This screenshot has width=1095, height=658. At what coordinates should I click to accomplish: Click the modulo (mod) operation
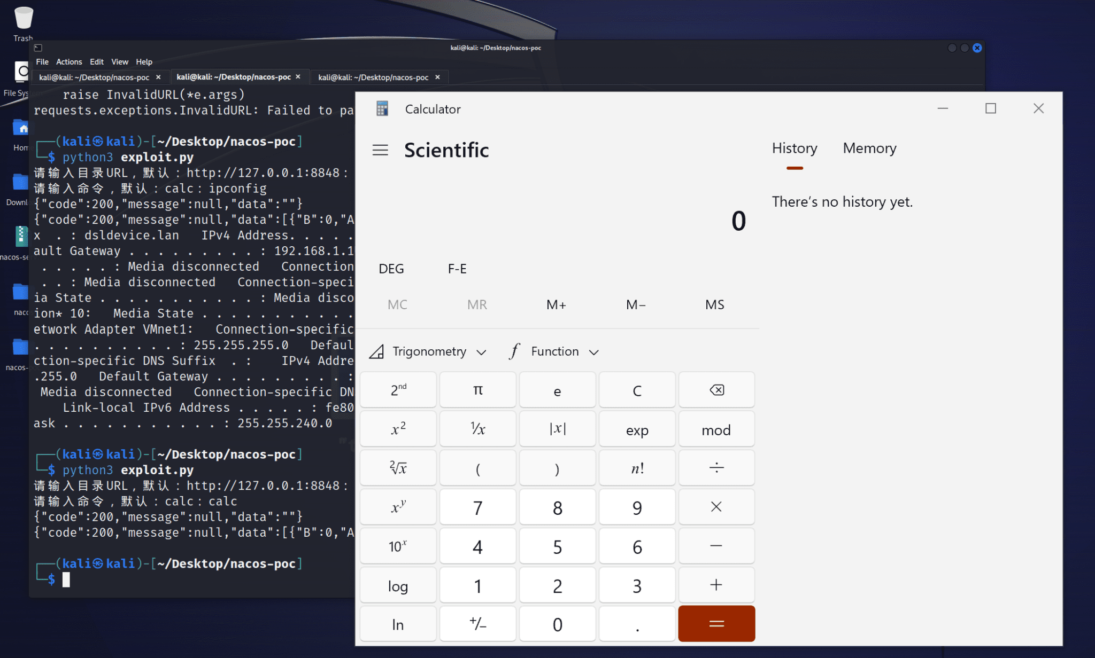pyautogui.click(x=714, y=429)
